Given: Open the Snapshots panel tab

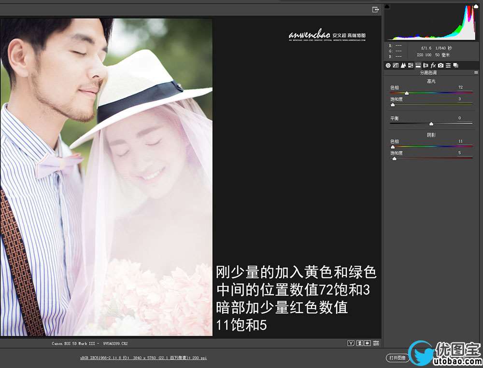Looking at the screenshot, I should tap(455, 65).
